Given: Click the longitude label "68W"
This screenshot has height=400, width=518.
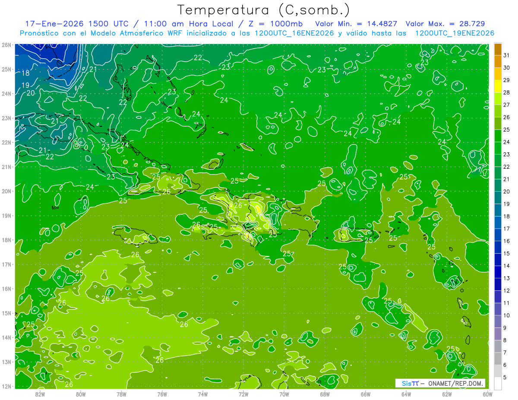Looking at the screenshot, I should pos(325,394).
